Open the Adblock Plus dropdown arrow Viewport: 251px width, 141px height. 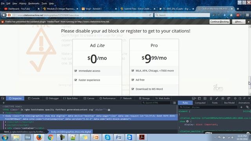(241, 15)
